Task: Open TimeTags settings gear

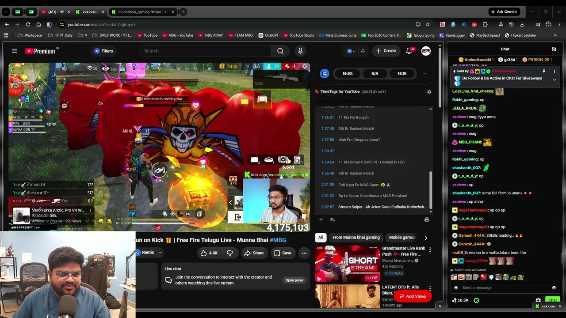Action: [x=429, y=92]
